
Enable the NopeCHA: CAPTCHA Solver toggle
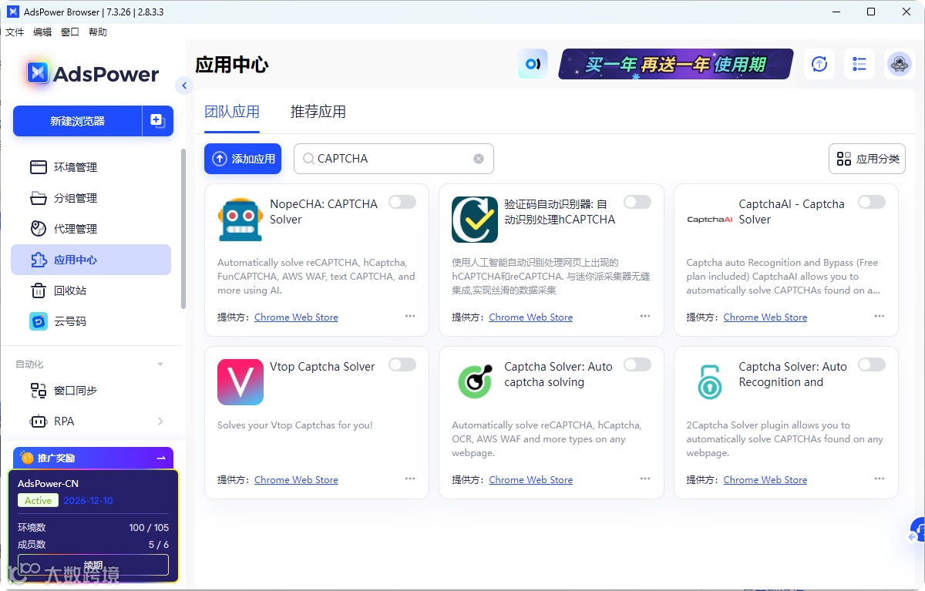[402, 202]
